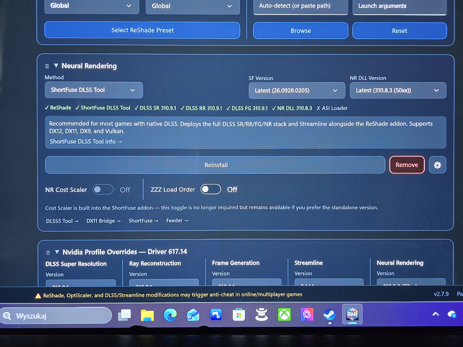Open Task View on the taskbar
The width and height of the screenshot is (463, 347).
(x=124, y=315)
